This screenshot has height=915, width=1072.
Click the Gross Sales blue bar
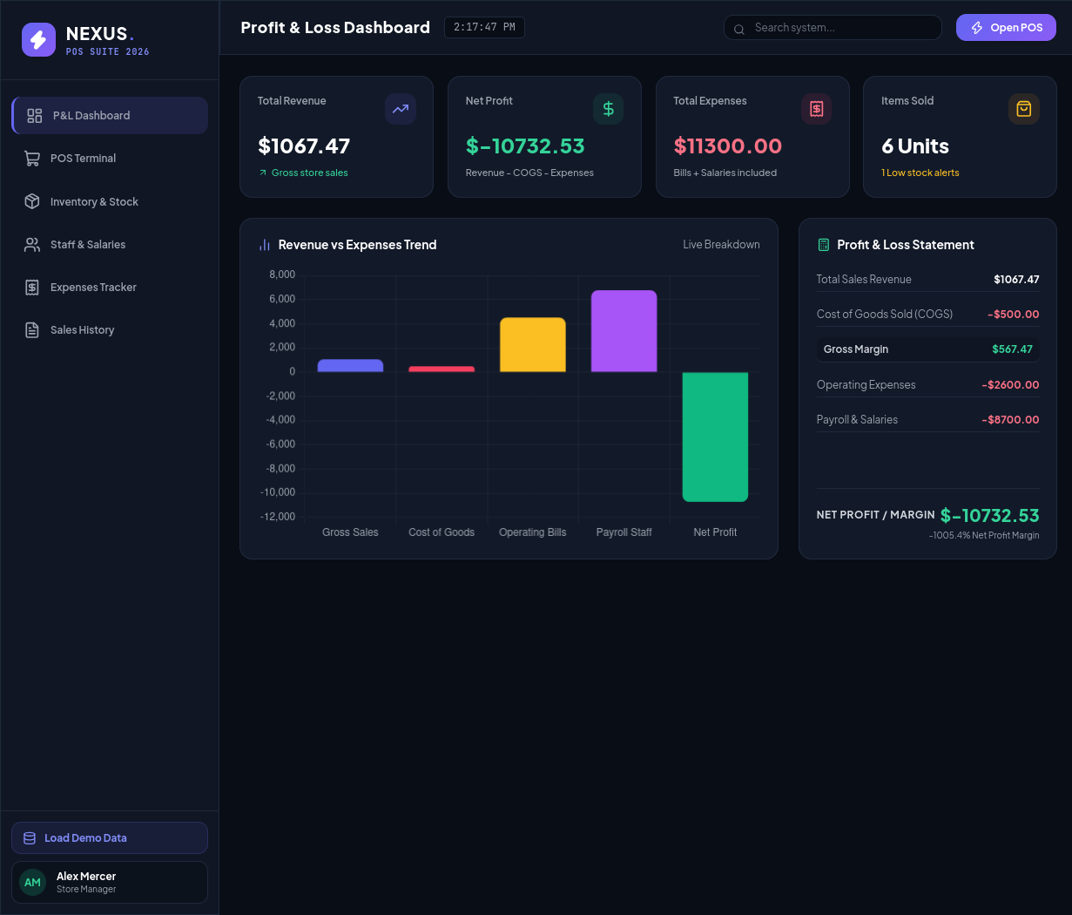[x=350, y=366]
